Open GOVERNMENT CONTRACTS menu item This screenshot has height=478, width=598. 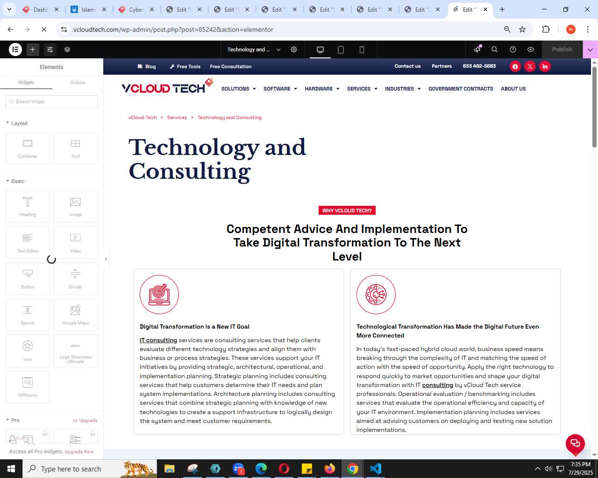pyautogui.click(x=461, y=89)
